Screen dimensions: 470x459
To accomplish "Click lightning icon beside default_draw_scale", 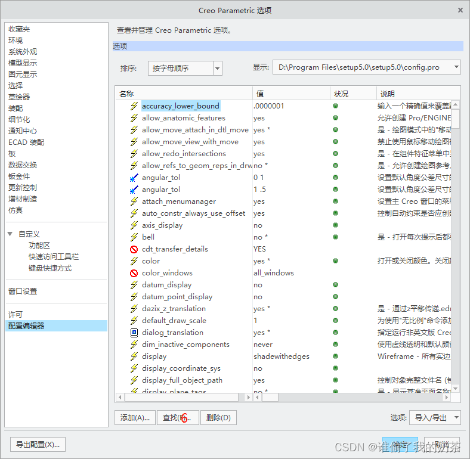I will [x=134, y=321].
